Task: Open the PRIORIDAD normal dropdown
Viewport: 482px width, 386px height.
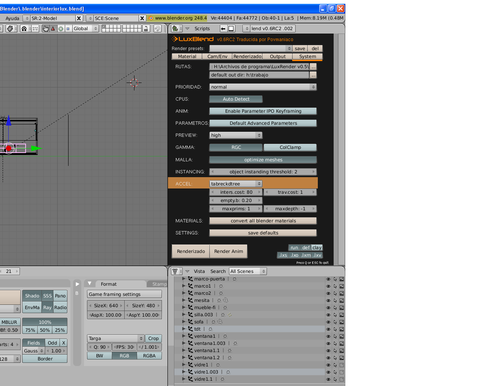Action: 263,87
